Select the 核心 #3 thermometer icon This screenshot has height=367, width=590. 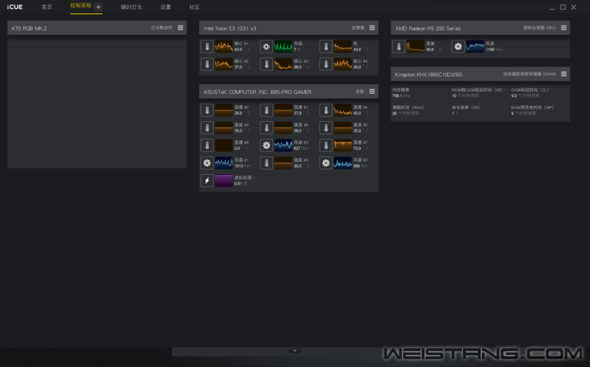click(x=266, y=64)
